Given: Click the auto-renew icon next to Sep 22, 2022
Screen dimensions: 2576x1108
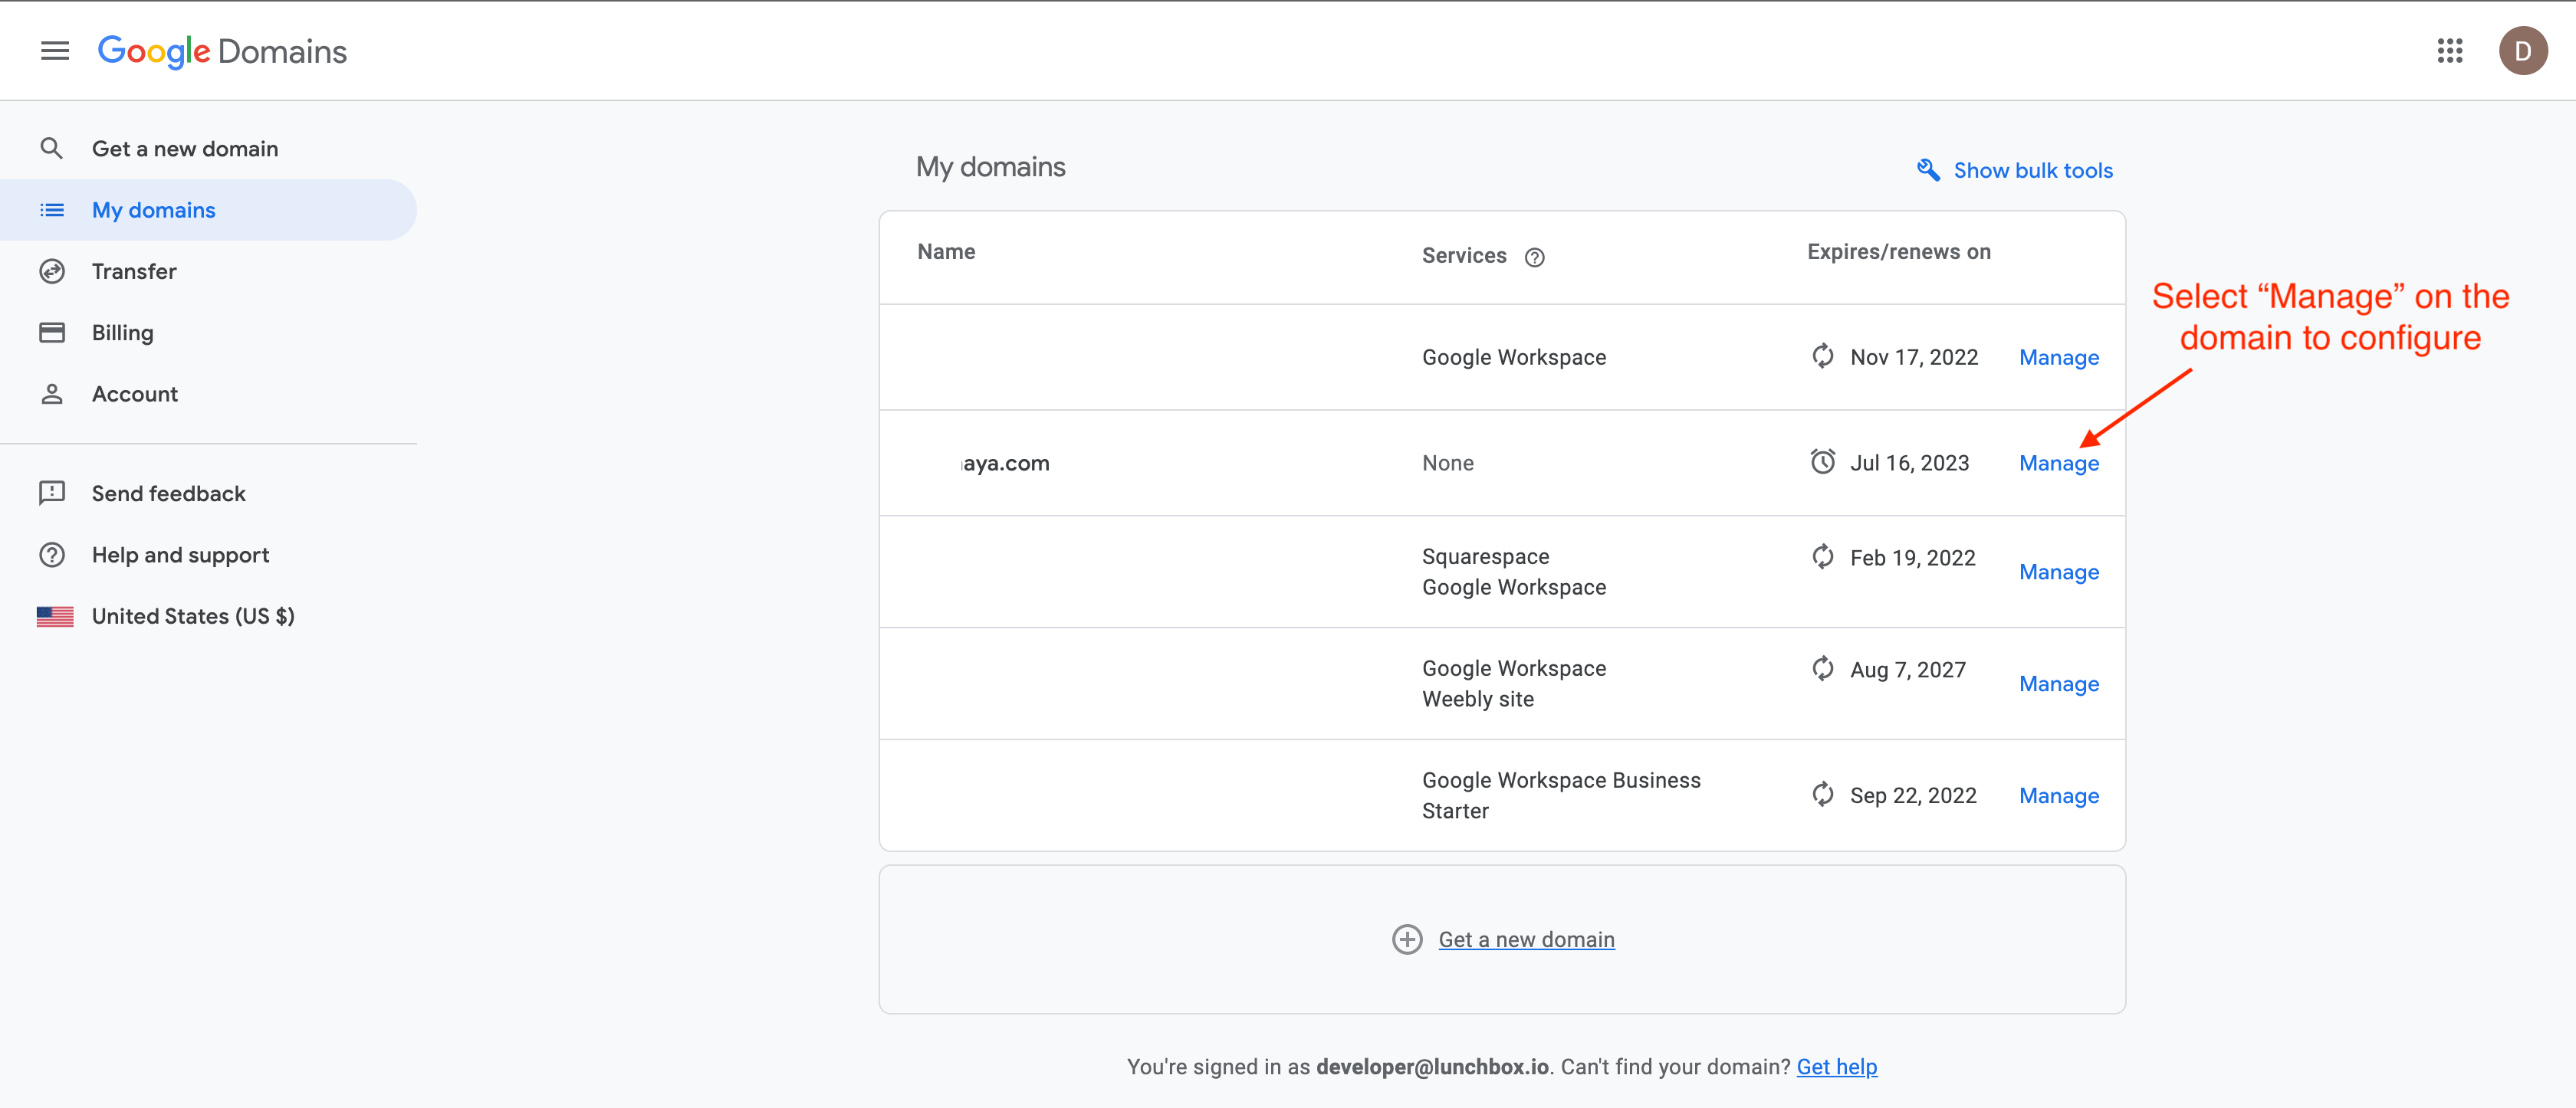Looking at the screenshot, I should click(x=1822, y=795).
